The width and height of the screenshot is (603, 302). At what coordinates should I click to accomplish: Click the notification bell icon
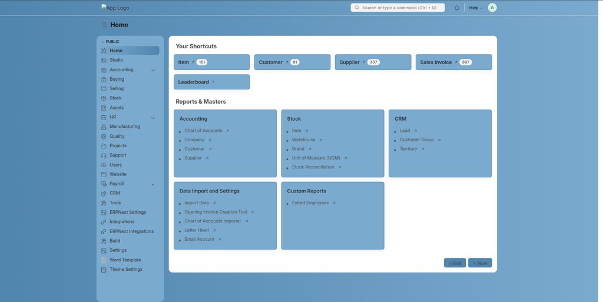coord(457,8)
